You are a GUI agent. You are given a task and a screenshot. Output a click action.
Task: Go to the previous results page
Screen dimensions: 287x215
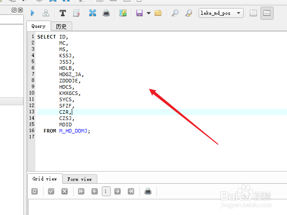tap(95, 191)
